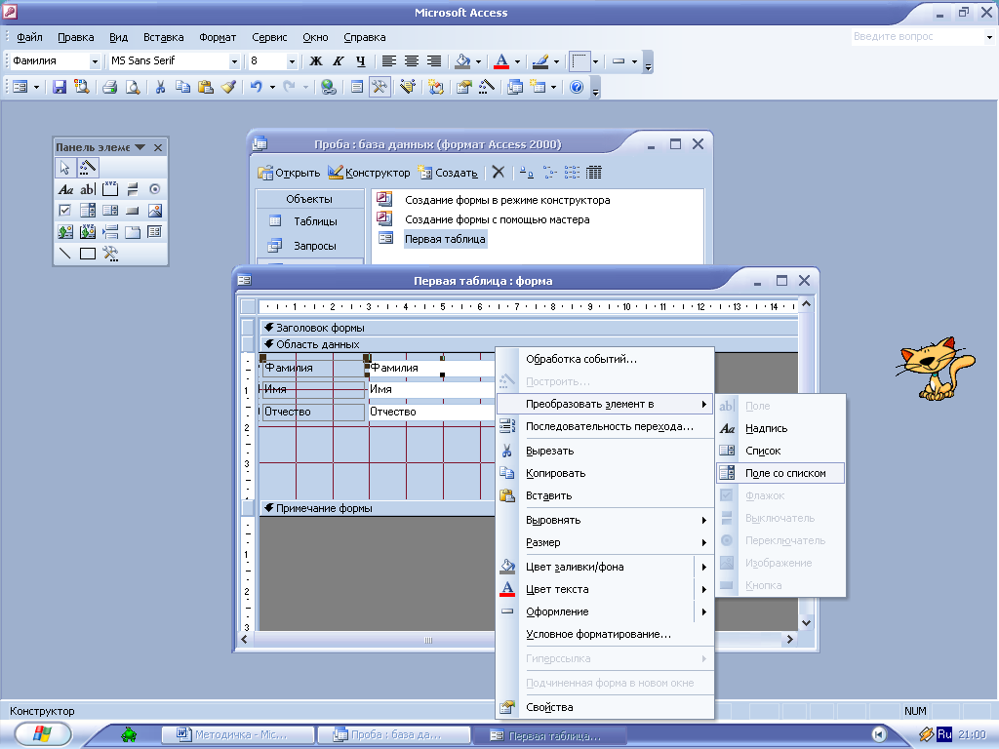Toggle align left formatting
The image size is (999, 749).
[388, 61]
